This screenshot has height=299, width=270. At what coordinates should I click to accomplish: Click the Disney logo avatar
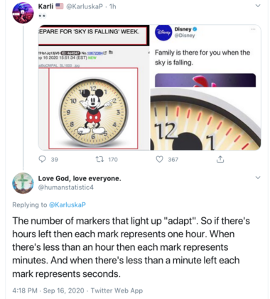pyautogui.click(x=163, y=33)
